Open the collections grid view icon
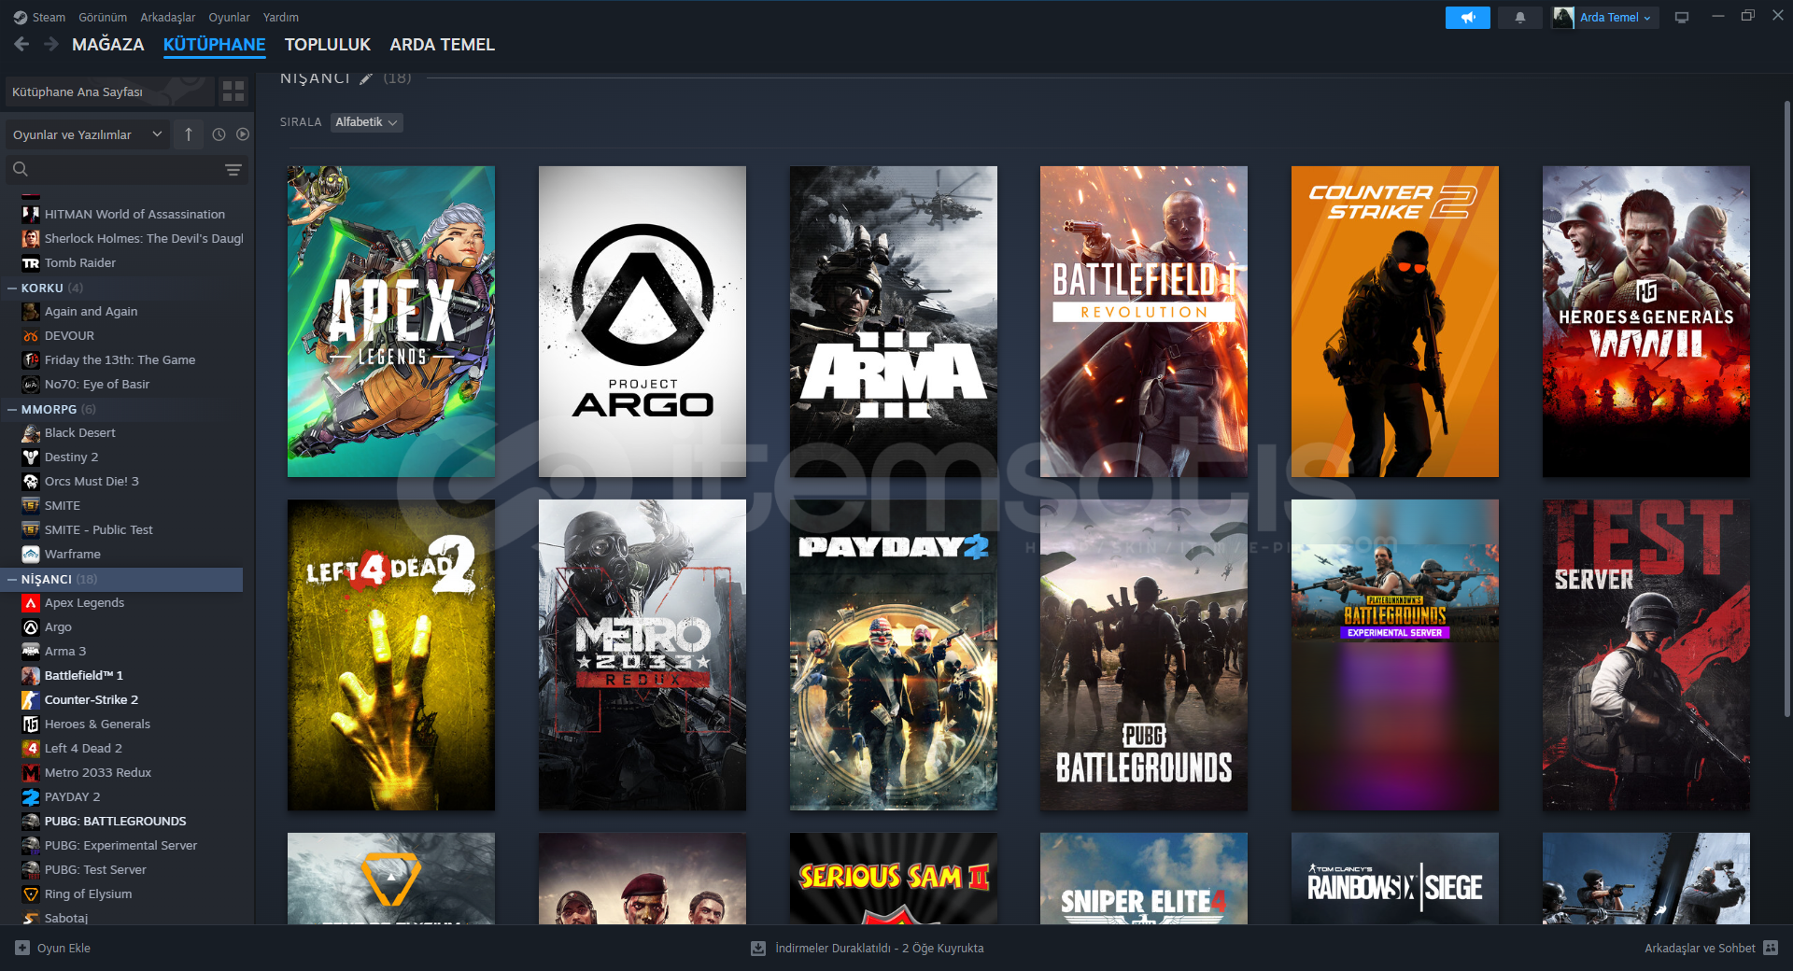 [x=233, y=91]
